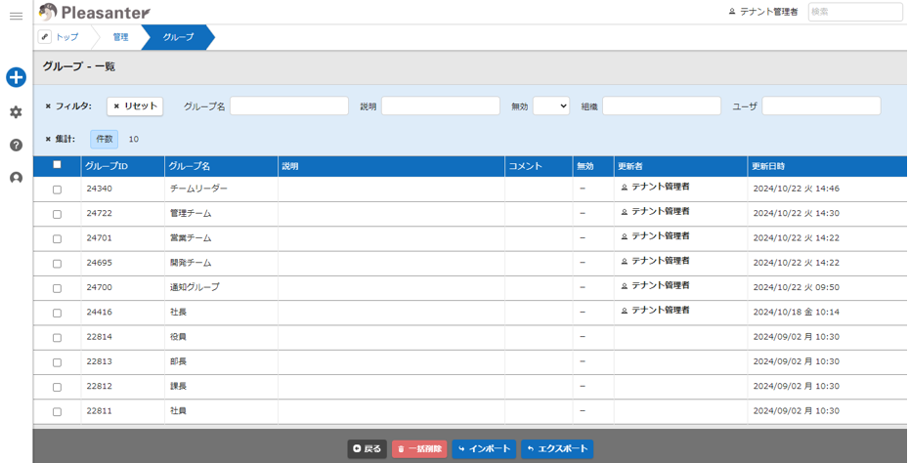The image size is (909, 463).
Task: Open the help question mark icon
Action: point(16,145)
